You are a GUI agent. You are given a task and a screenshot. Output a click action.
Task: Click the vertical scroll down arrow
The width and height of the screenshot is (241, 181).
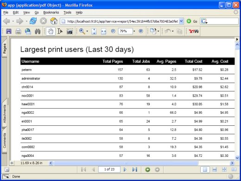pos(237,158)
